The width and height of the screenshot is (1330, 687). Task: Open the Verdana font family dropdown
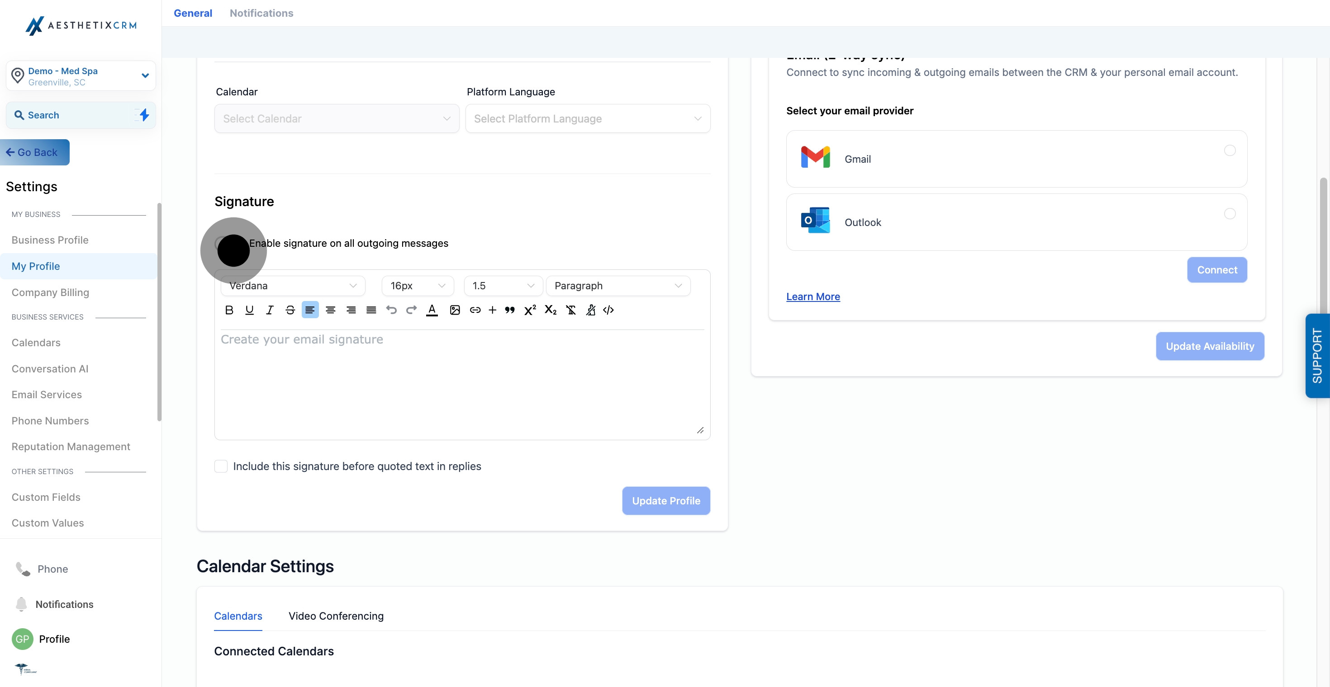point(293,286)
